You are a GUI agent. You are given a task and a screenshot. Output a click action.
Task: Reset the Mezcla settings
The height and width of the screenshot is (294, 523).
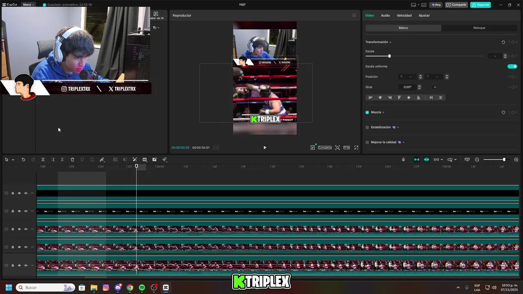coord(503,112)
